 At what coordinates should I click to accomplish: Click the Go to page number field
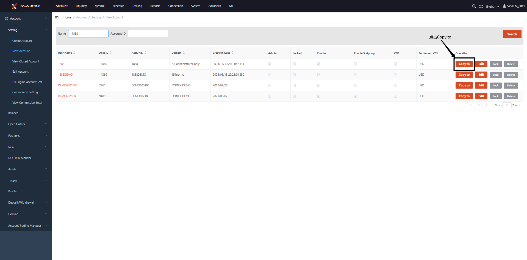[507, 105]
